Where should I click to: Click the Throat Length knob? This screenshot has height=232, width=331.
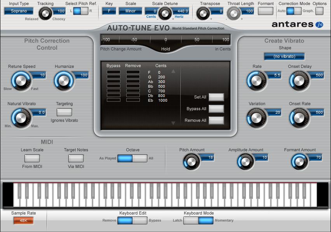(233, 14)
